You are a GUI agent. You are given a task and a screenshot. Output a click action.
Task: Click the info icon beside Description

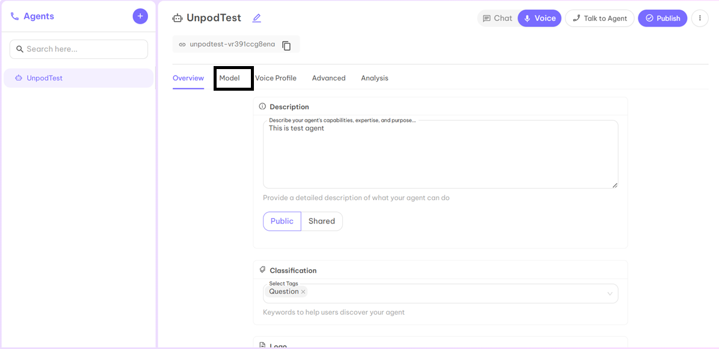point(263,106)
